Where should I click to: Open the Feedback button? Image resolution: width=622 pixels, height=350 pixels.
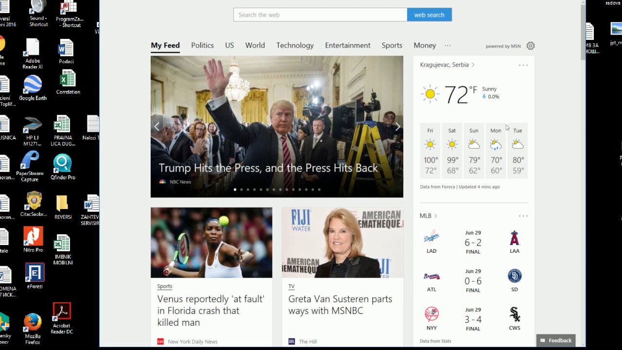coord(556,340)
